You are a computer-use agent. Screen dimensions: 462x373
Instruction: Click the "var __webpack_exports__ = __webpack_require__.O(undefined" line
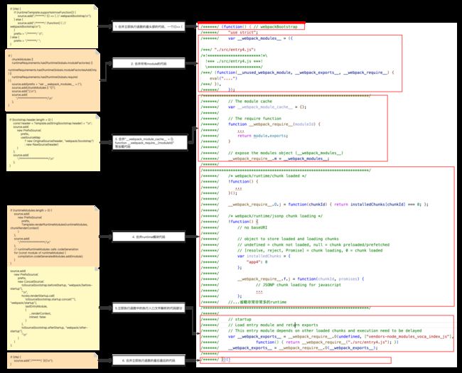(x=340, y=336)
